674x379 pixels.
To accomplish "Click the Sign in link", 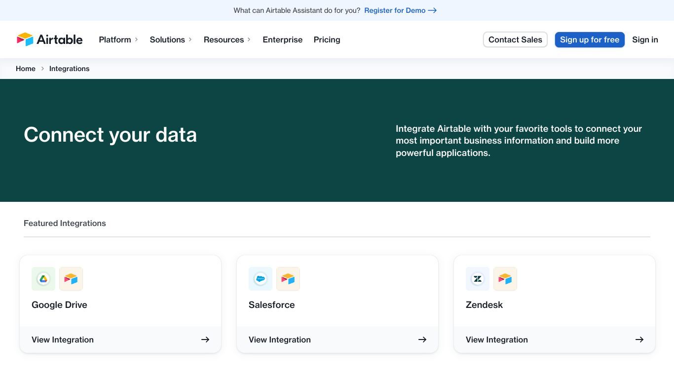I will pyautogui.click(x=645, y=39).
